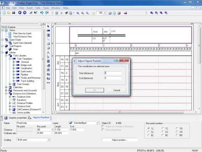Open the Layer dropdown
Viewport: 202px width, 152px height.
coord(98,123)
